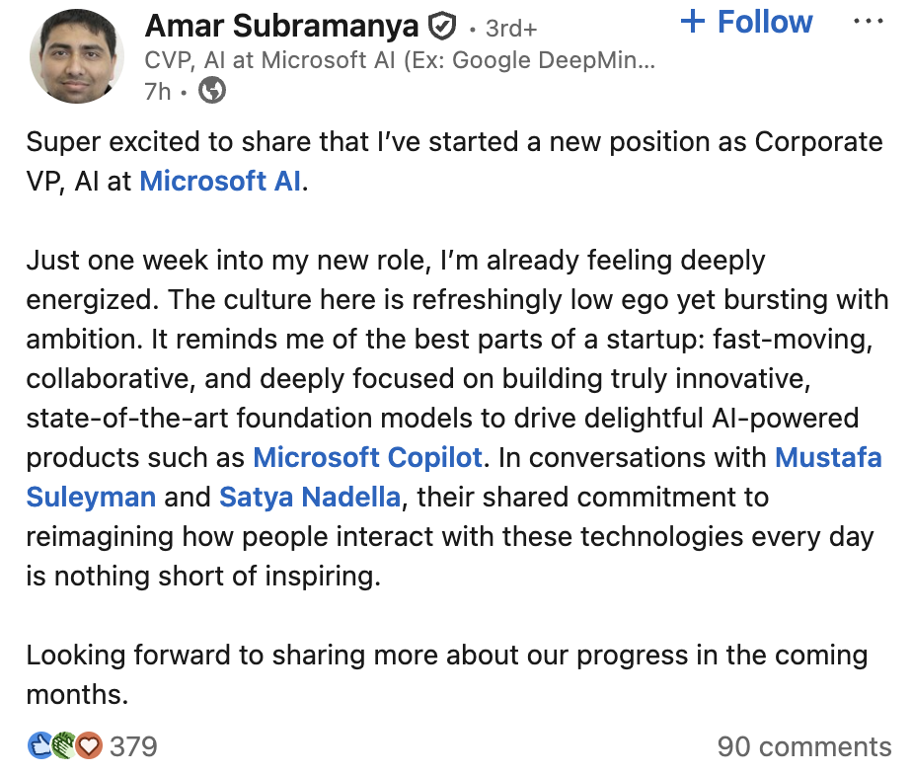Click the Follow button
The image size is (912, 774).
pos(765,22)
